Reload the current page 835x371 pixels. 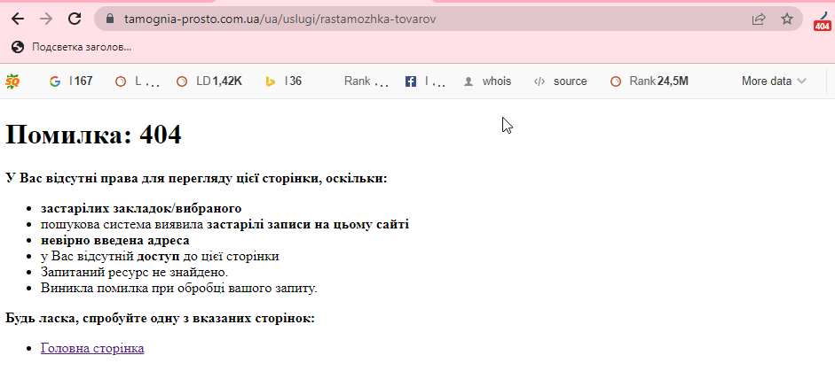75,19
